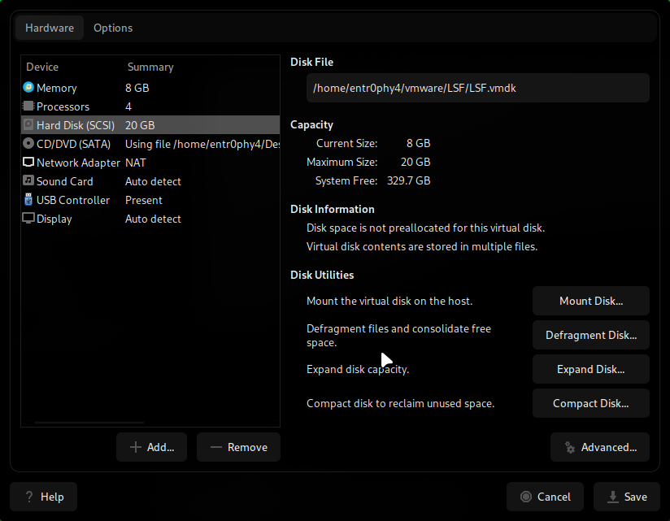This screenshot has height=521, width=670.
Task: Click the Display device icon
Action: (x=27, y=219)
